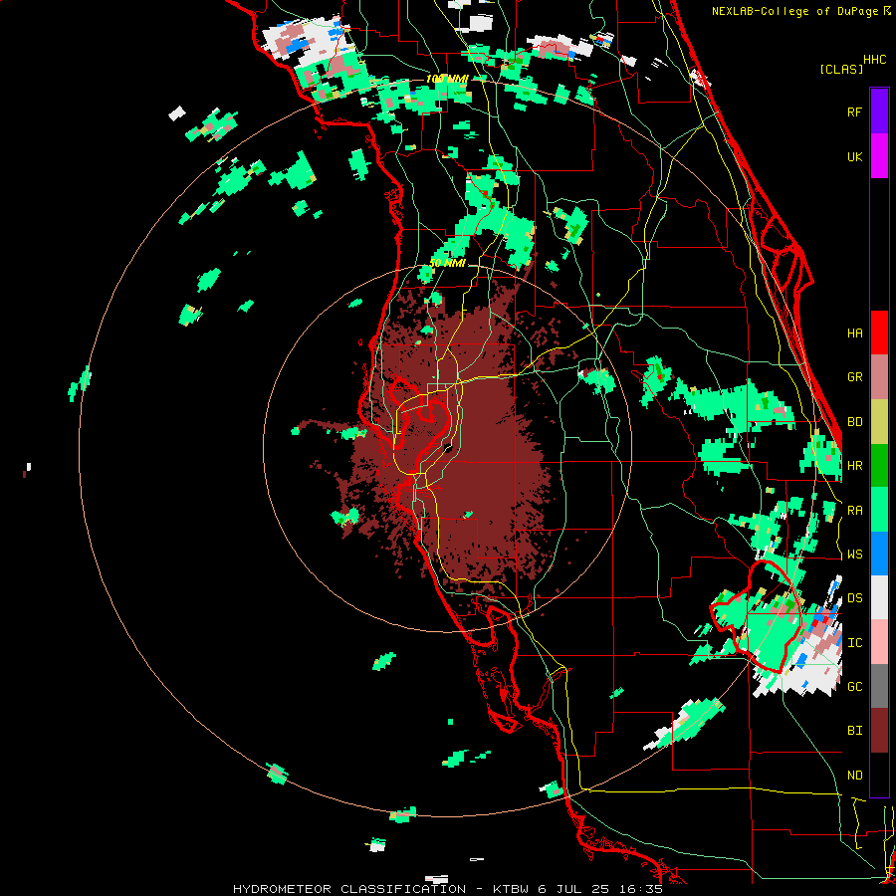This screenshot has width=896, height=896.
Task: Pick the dark green HR legend swatch
Action: (x=879, y=465)
